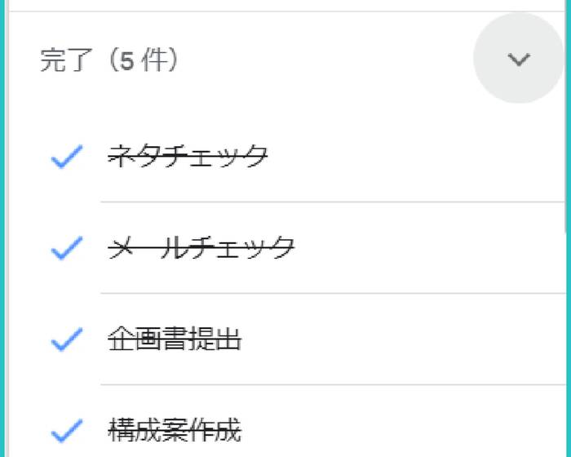Select the 構成案作成 task text
Screen dimensions: 571x457
(175, 430)
